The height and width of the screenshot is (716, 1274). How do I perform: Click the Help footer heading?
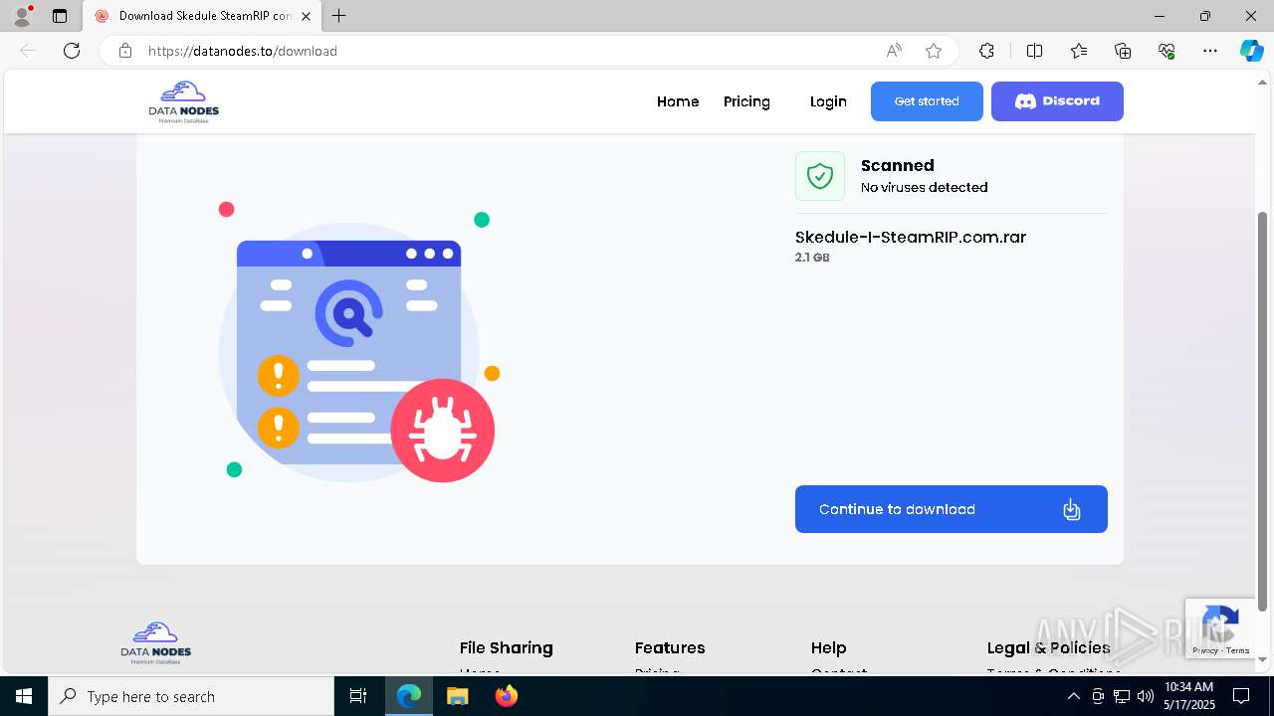(x=828, y=647)
